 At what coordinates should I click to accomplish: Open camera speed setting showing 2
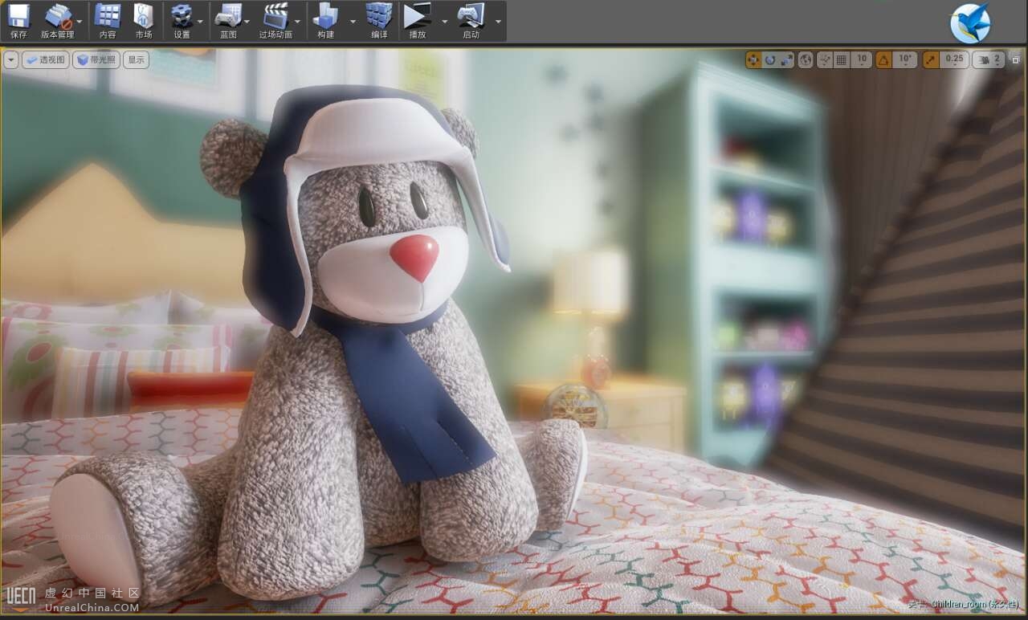tap(989, 59)
